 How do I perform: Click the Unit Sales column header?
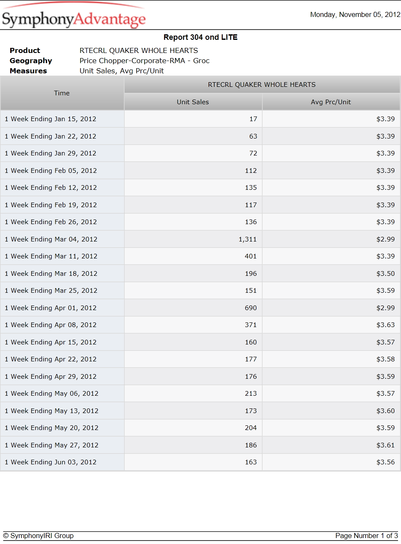click(193, 102)
